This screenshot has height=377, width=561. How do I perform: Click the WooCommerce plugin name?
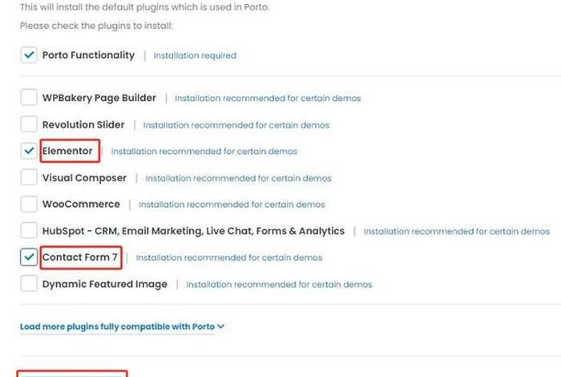pos(81,204)
